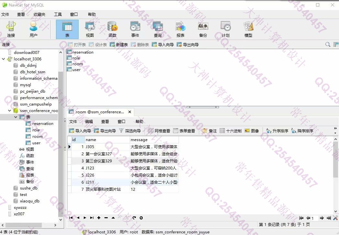Open the 收藏夹 menu
339x235 pixels.
click(39, 15)
